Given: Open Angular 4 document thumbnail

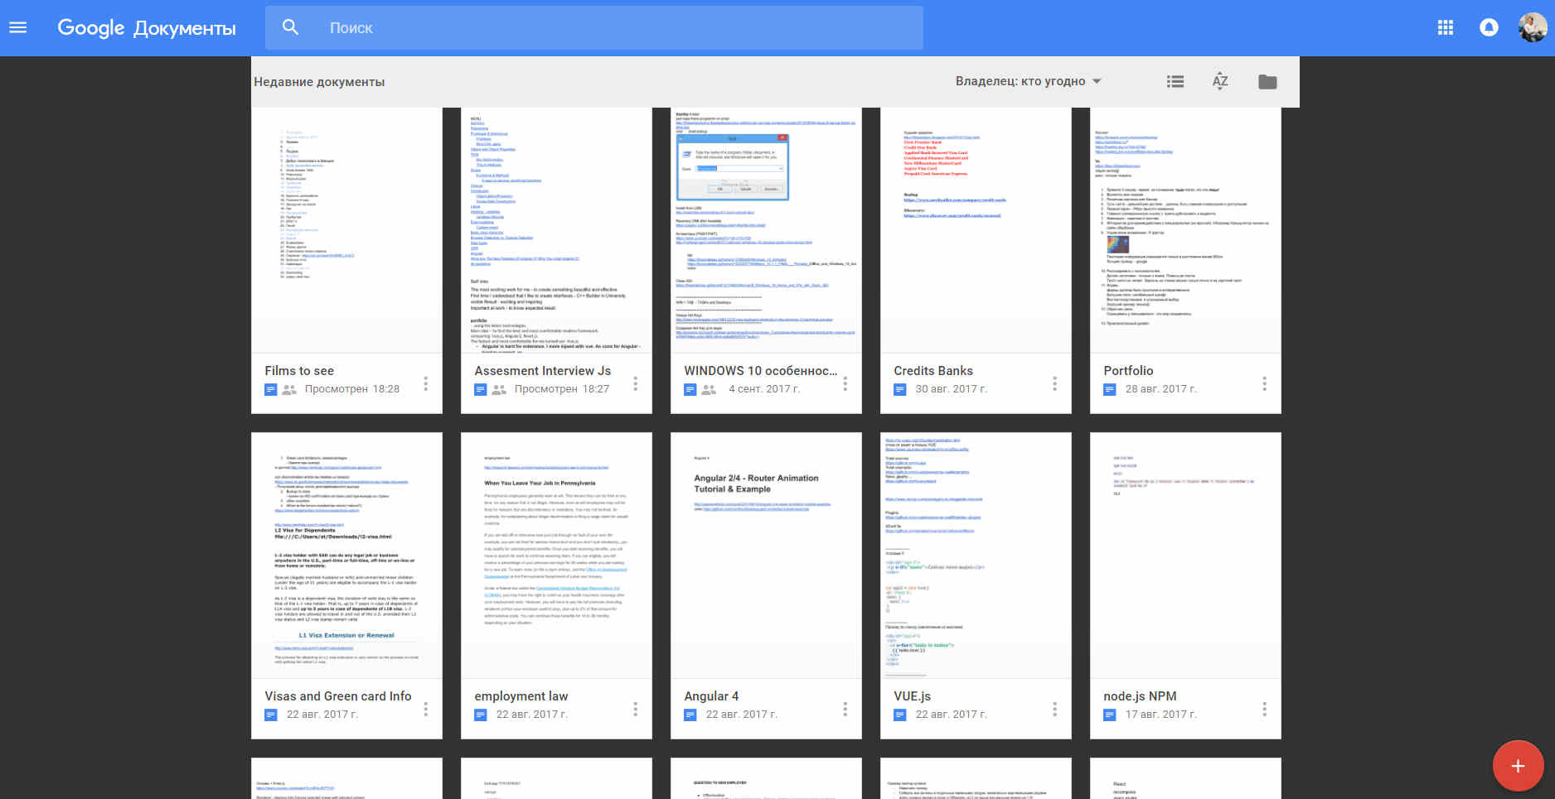Looking at the screenshot, I should click(766, 555).
